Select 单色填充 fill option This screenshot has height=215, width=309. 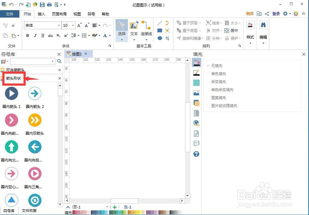pyautogui.click(x=216, y=74)
